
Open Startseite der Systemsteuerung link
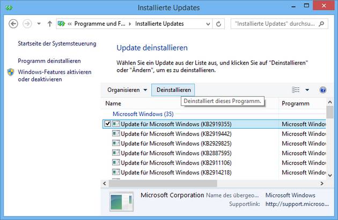pos(57,43)
